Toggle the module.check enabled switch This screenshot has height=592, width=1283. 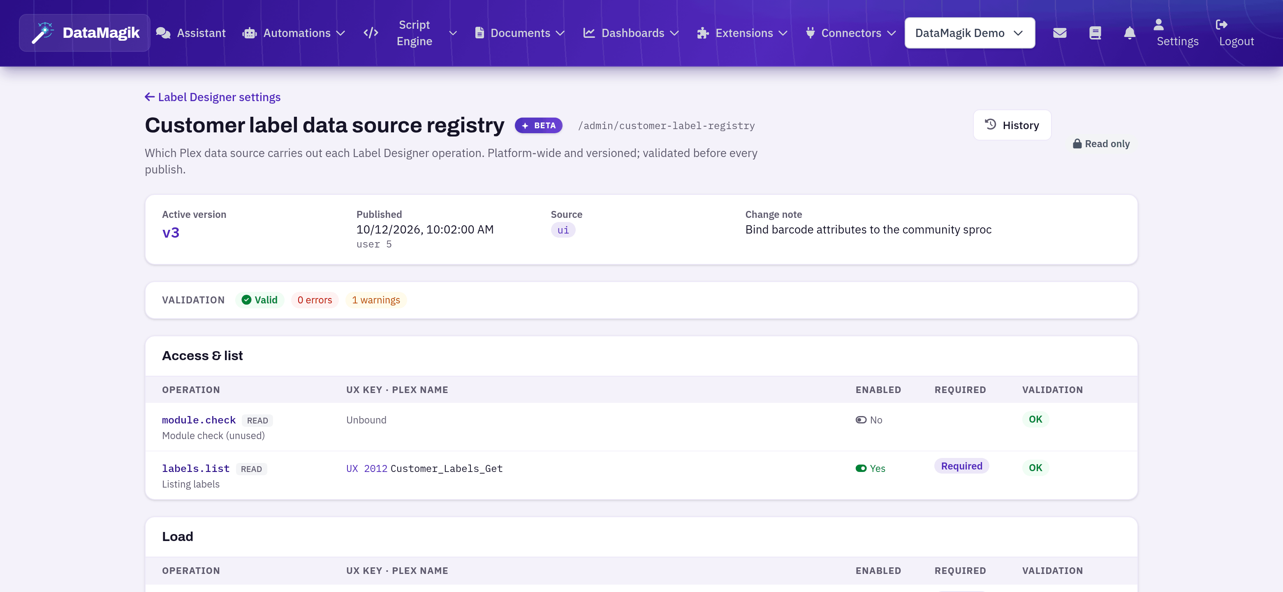point(861,420)
